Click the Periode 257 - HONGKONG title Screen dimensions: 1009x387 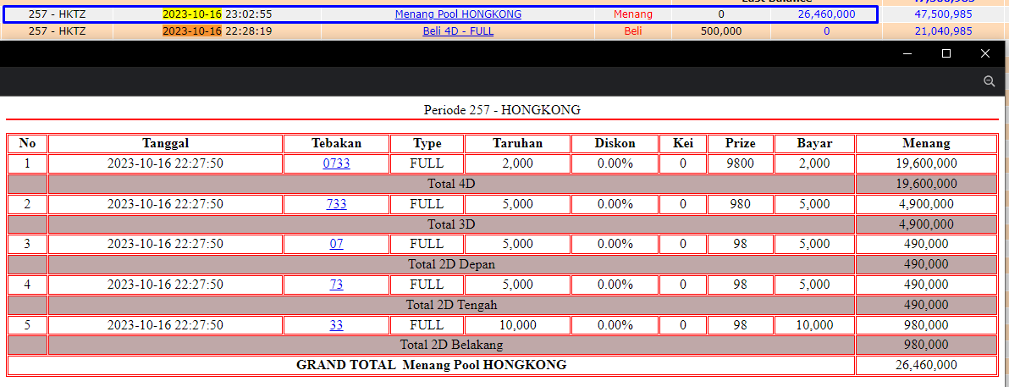coord(502,110)
